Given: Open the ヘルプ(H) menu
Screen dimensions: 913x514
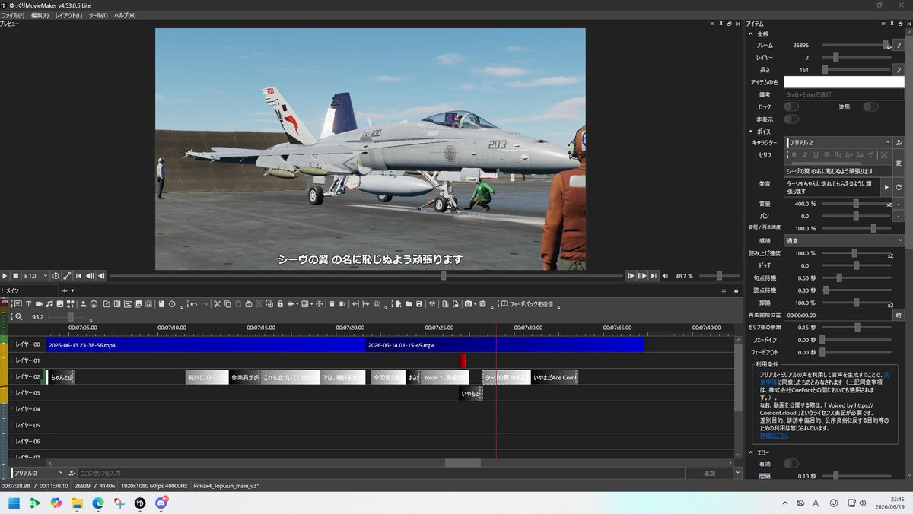Looking at the screenshot, I should click(x=125, y=15).
